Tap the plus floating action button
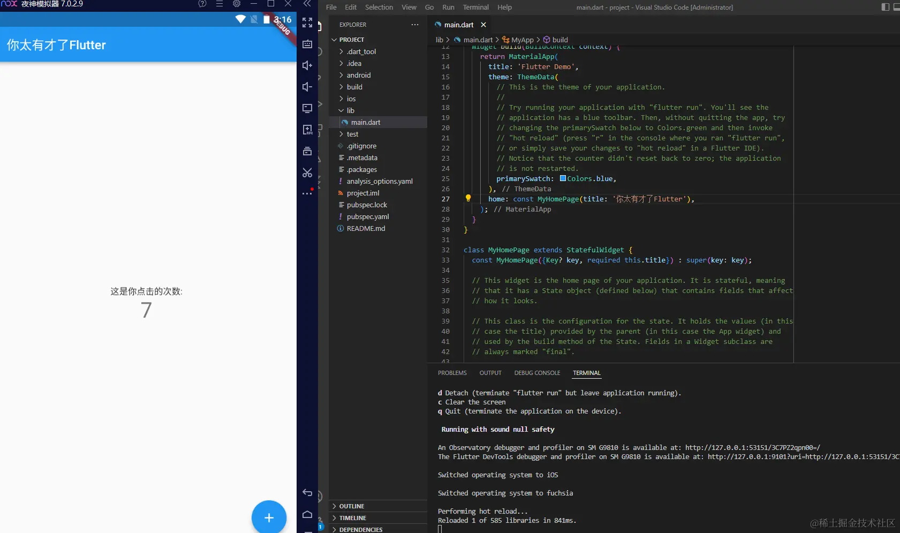This screenshot has width=900, height=533. click(x=269, y=517)
